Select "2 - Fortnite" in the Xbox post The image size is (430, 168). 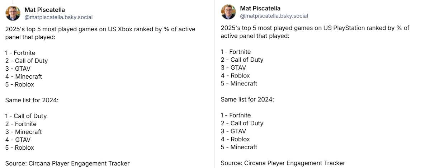[x=21, y=124]
